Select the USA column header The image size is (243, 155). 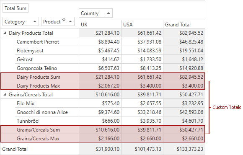pos(142,24)
